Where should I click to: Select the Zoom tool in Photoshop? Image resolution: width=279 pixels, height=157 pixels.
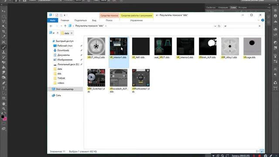[x=3, y=109]
